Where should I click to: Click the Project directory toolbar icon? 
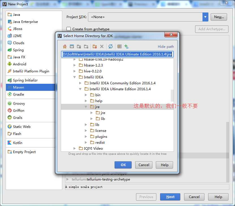79,47
